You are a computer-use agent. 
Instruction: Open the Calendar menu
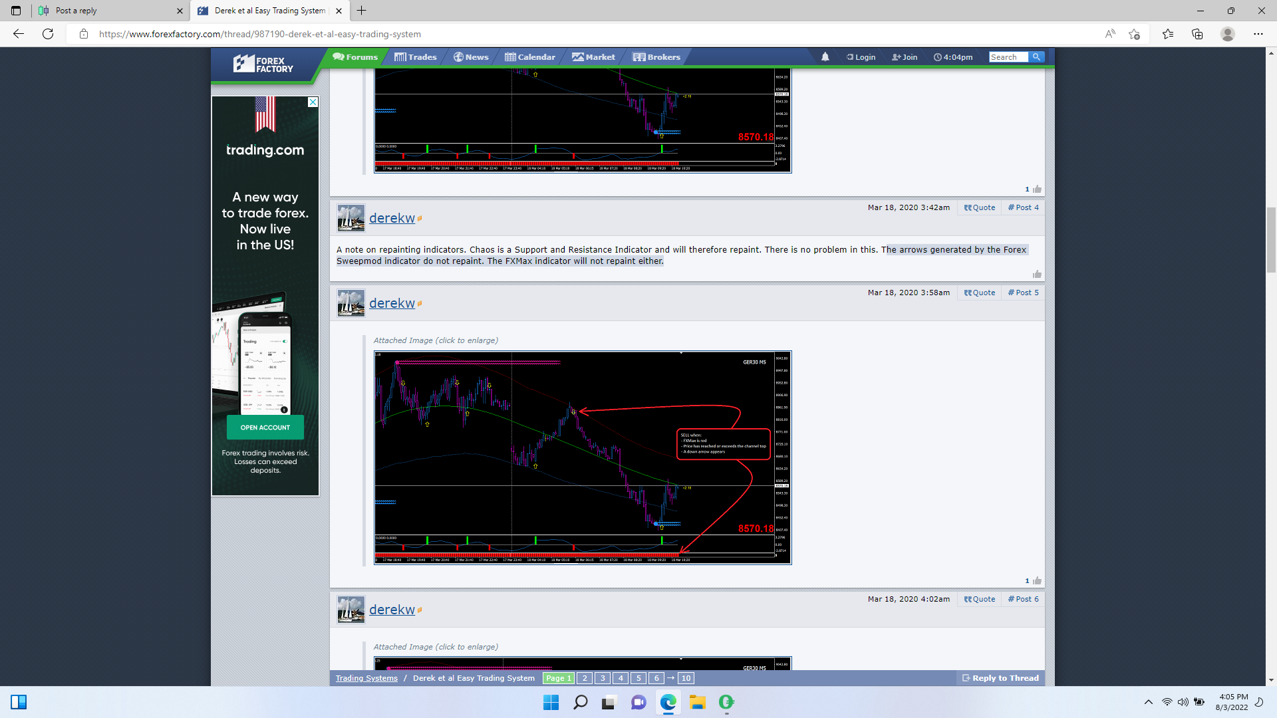coord(530,57)
